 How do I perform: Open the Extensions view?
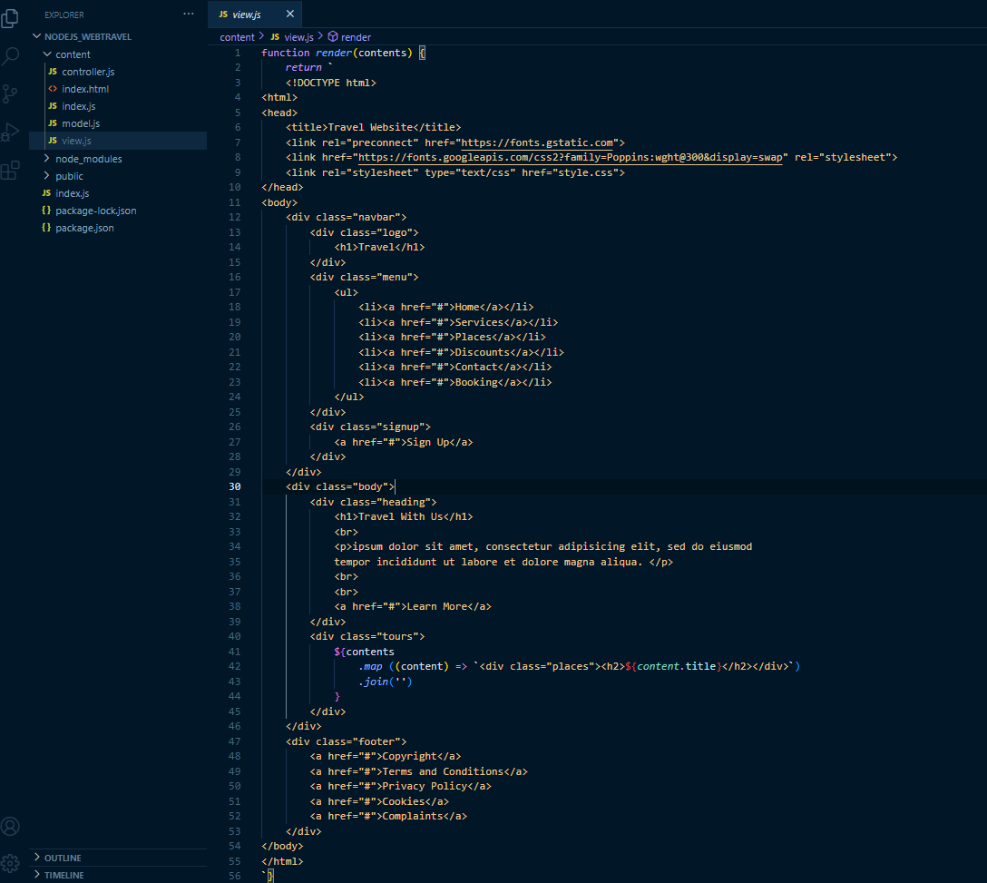(x=12, y=169)
